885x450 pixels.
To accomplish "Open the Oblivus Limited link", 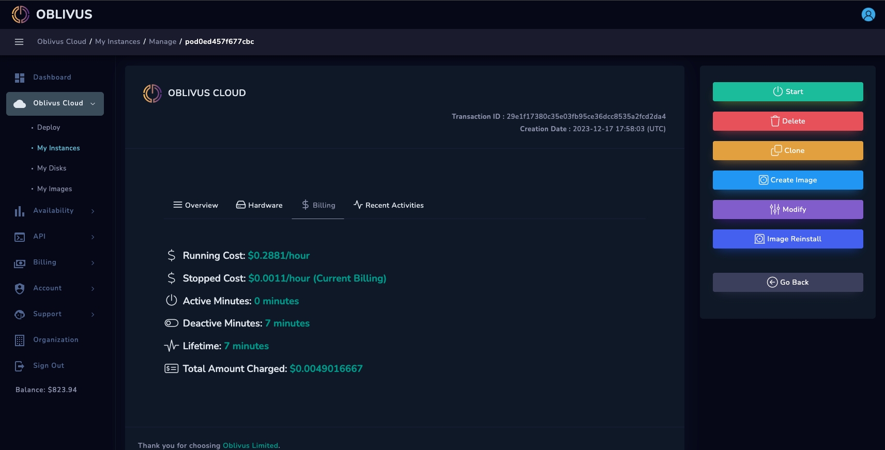I will click(x=250, y=445).
